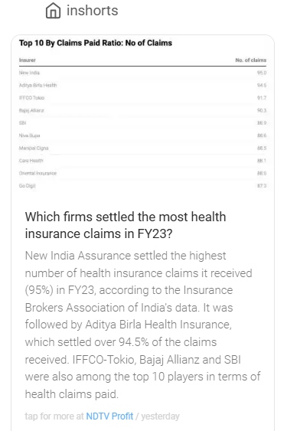Image resolution: width=287 pixels, height=431 pixels.
Task: Click the SBI table row
Action: [x=142, y=122]
